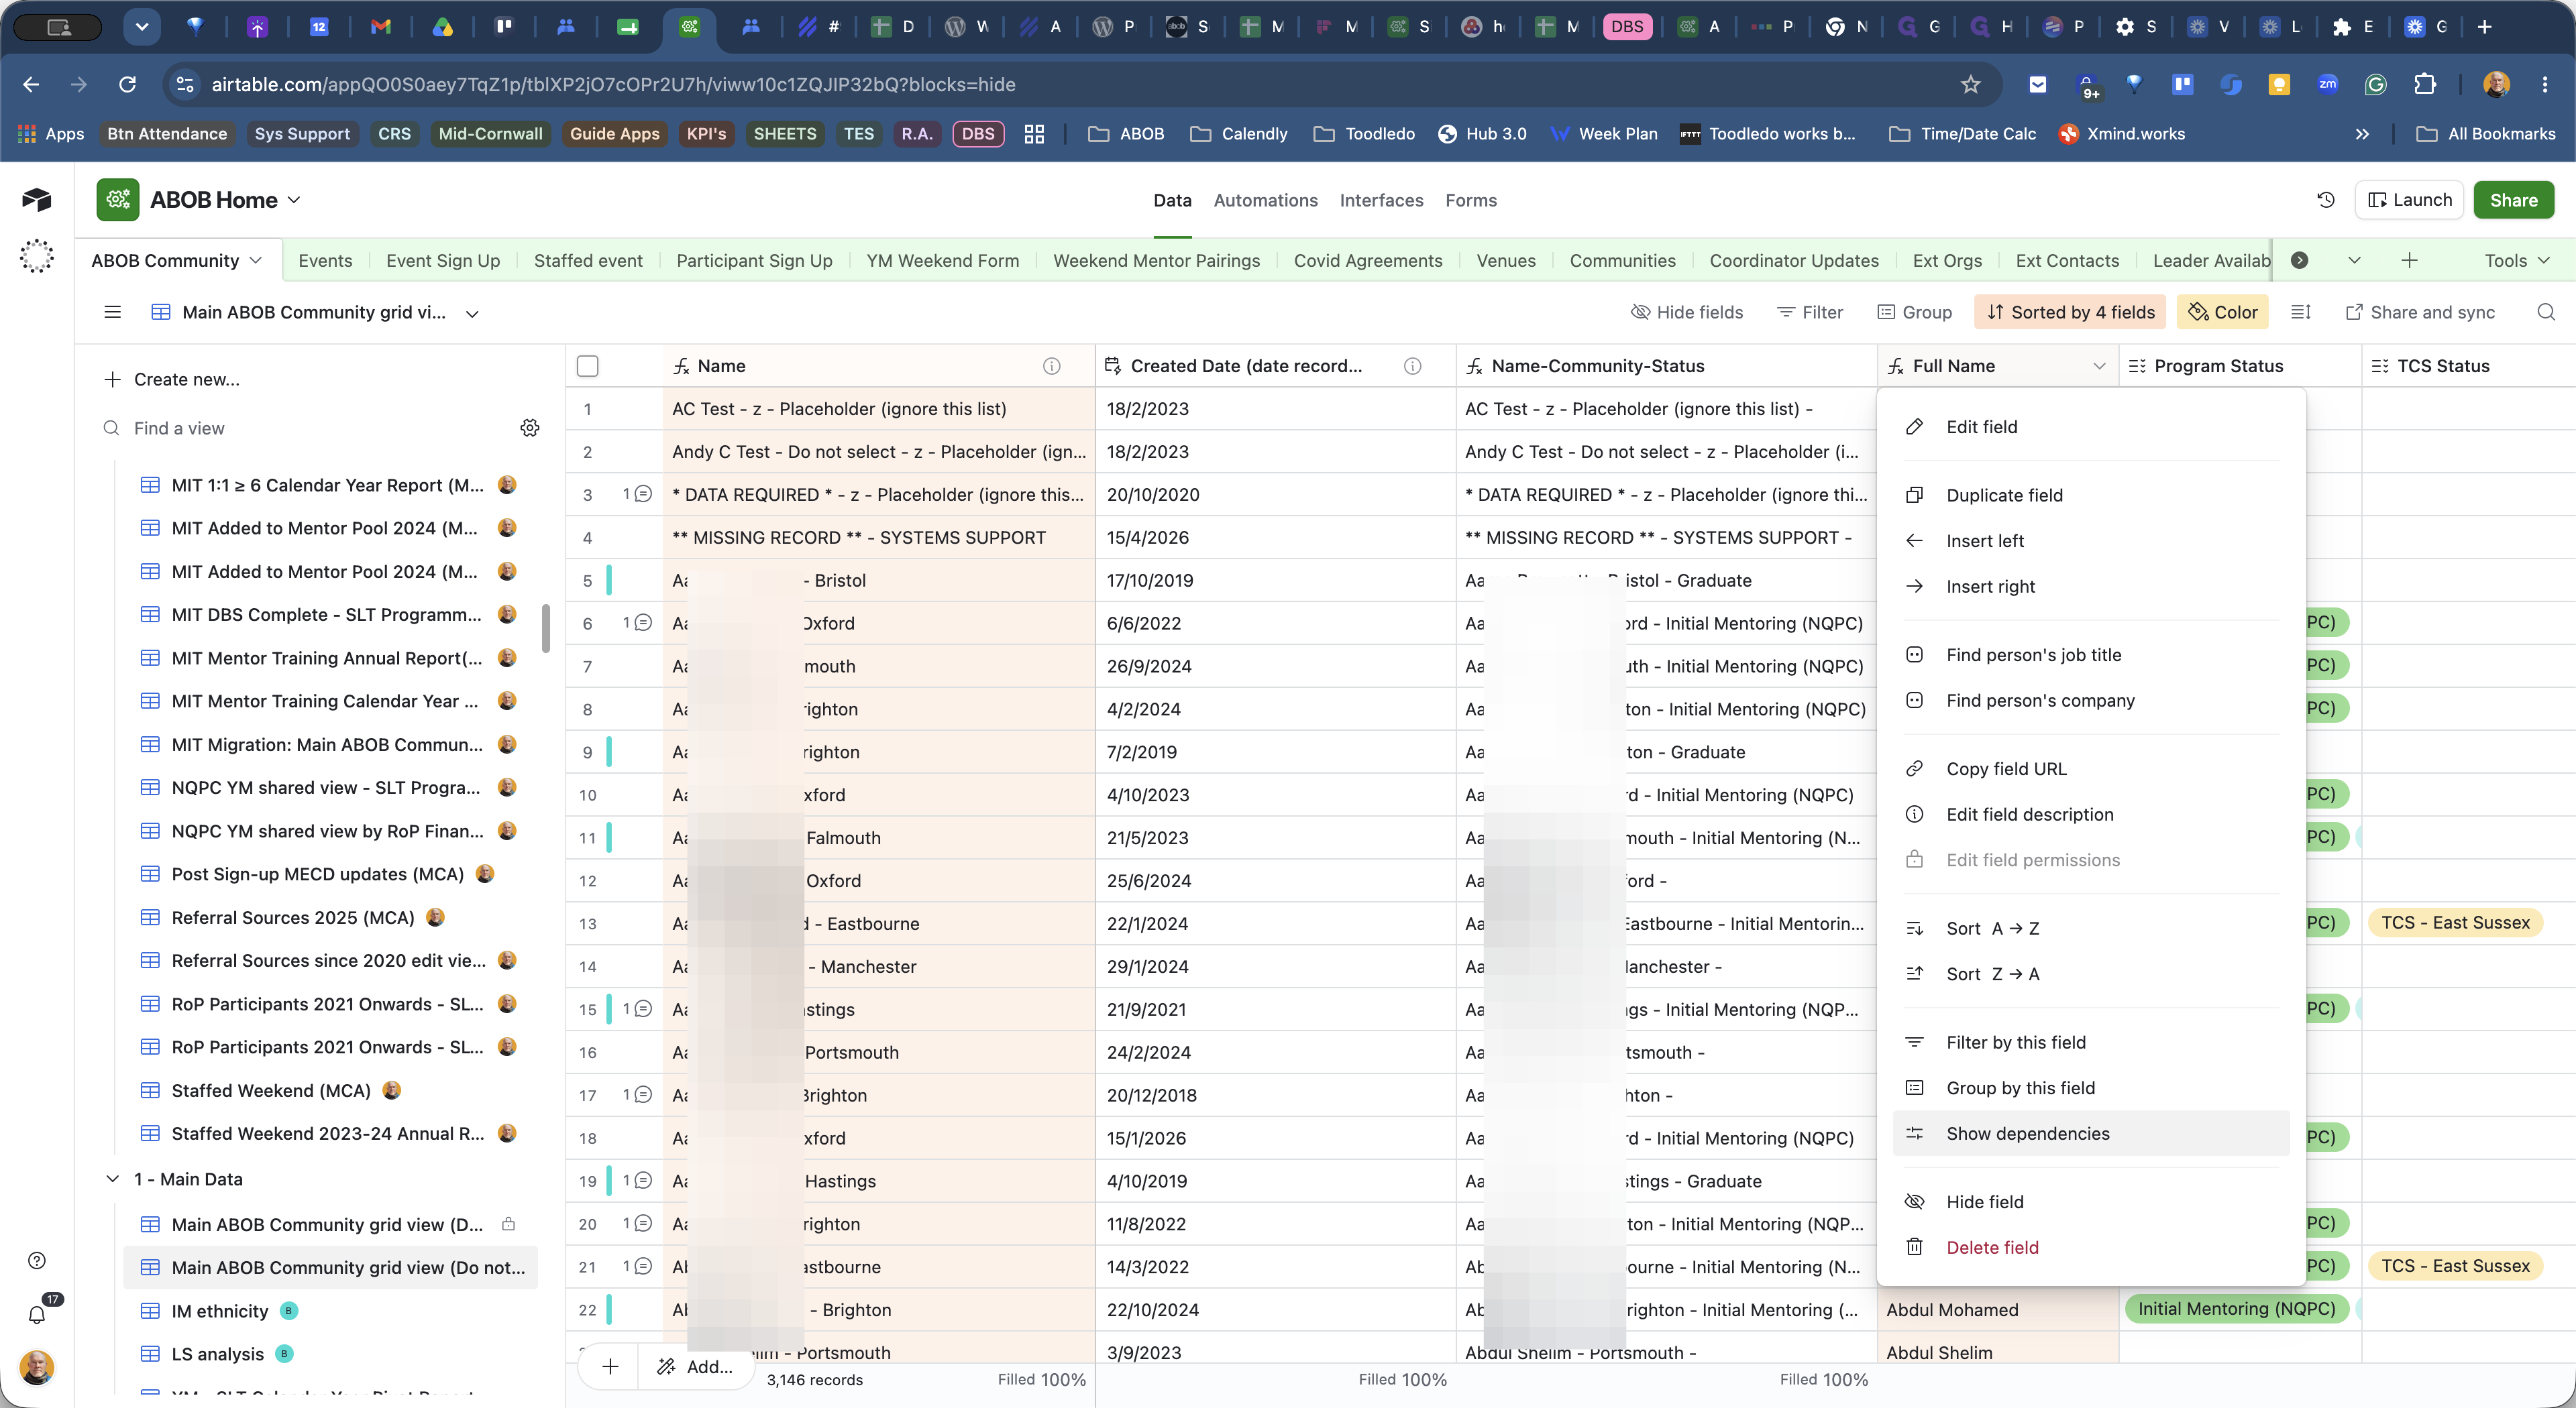Image resolution: width=2576 pixels, height=1408 pixels.
Task: Click the add table plus icon
Action: pos(2410,261)
